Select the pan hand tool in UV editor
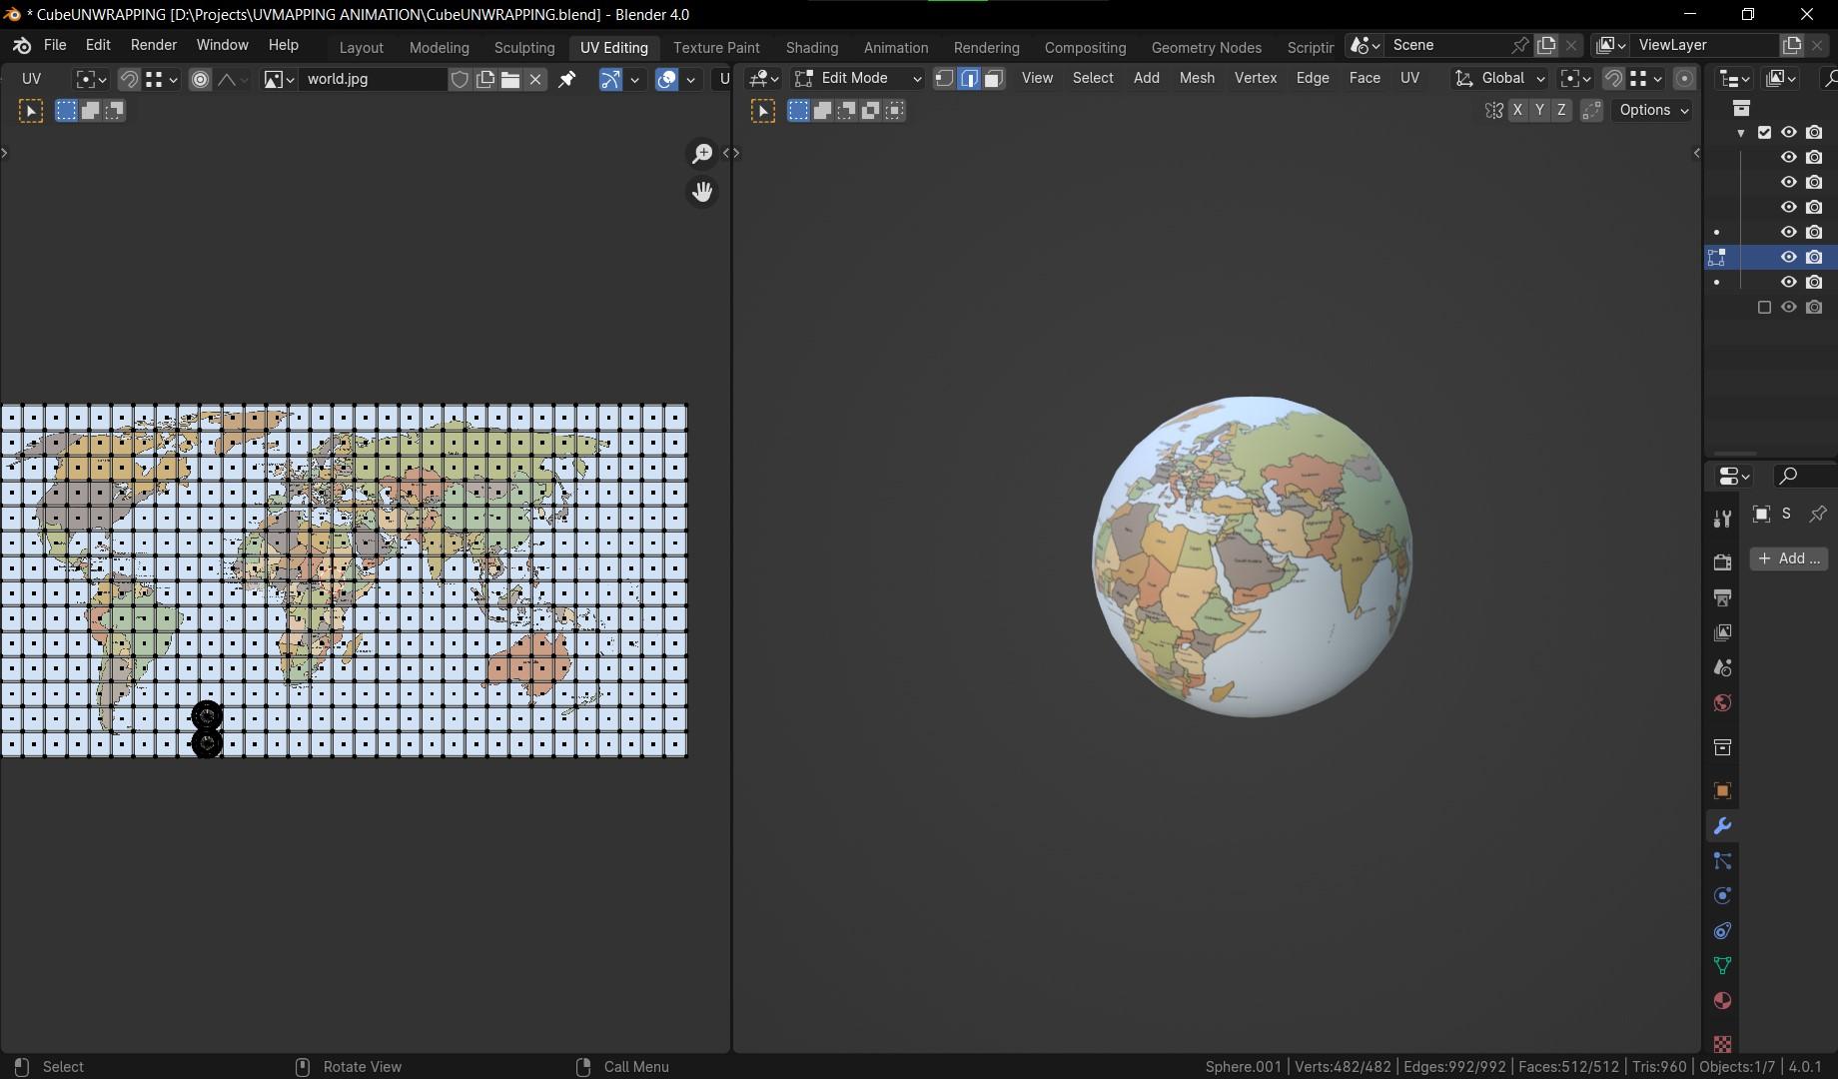Viewport: 1838px width, 1079px height. tap(702, 192)
